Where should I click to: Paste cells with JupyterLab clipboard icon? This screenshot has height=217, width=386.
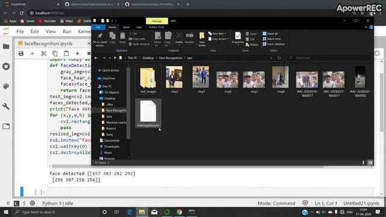(x=66, y=54)
